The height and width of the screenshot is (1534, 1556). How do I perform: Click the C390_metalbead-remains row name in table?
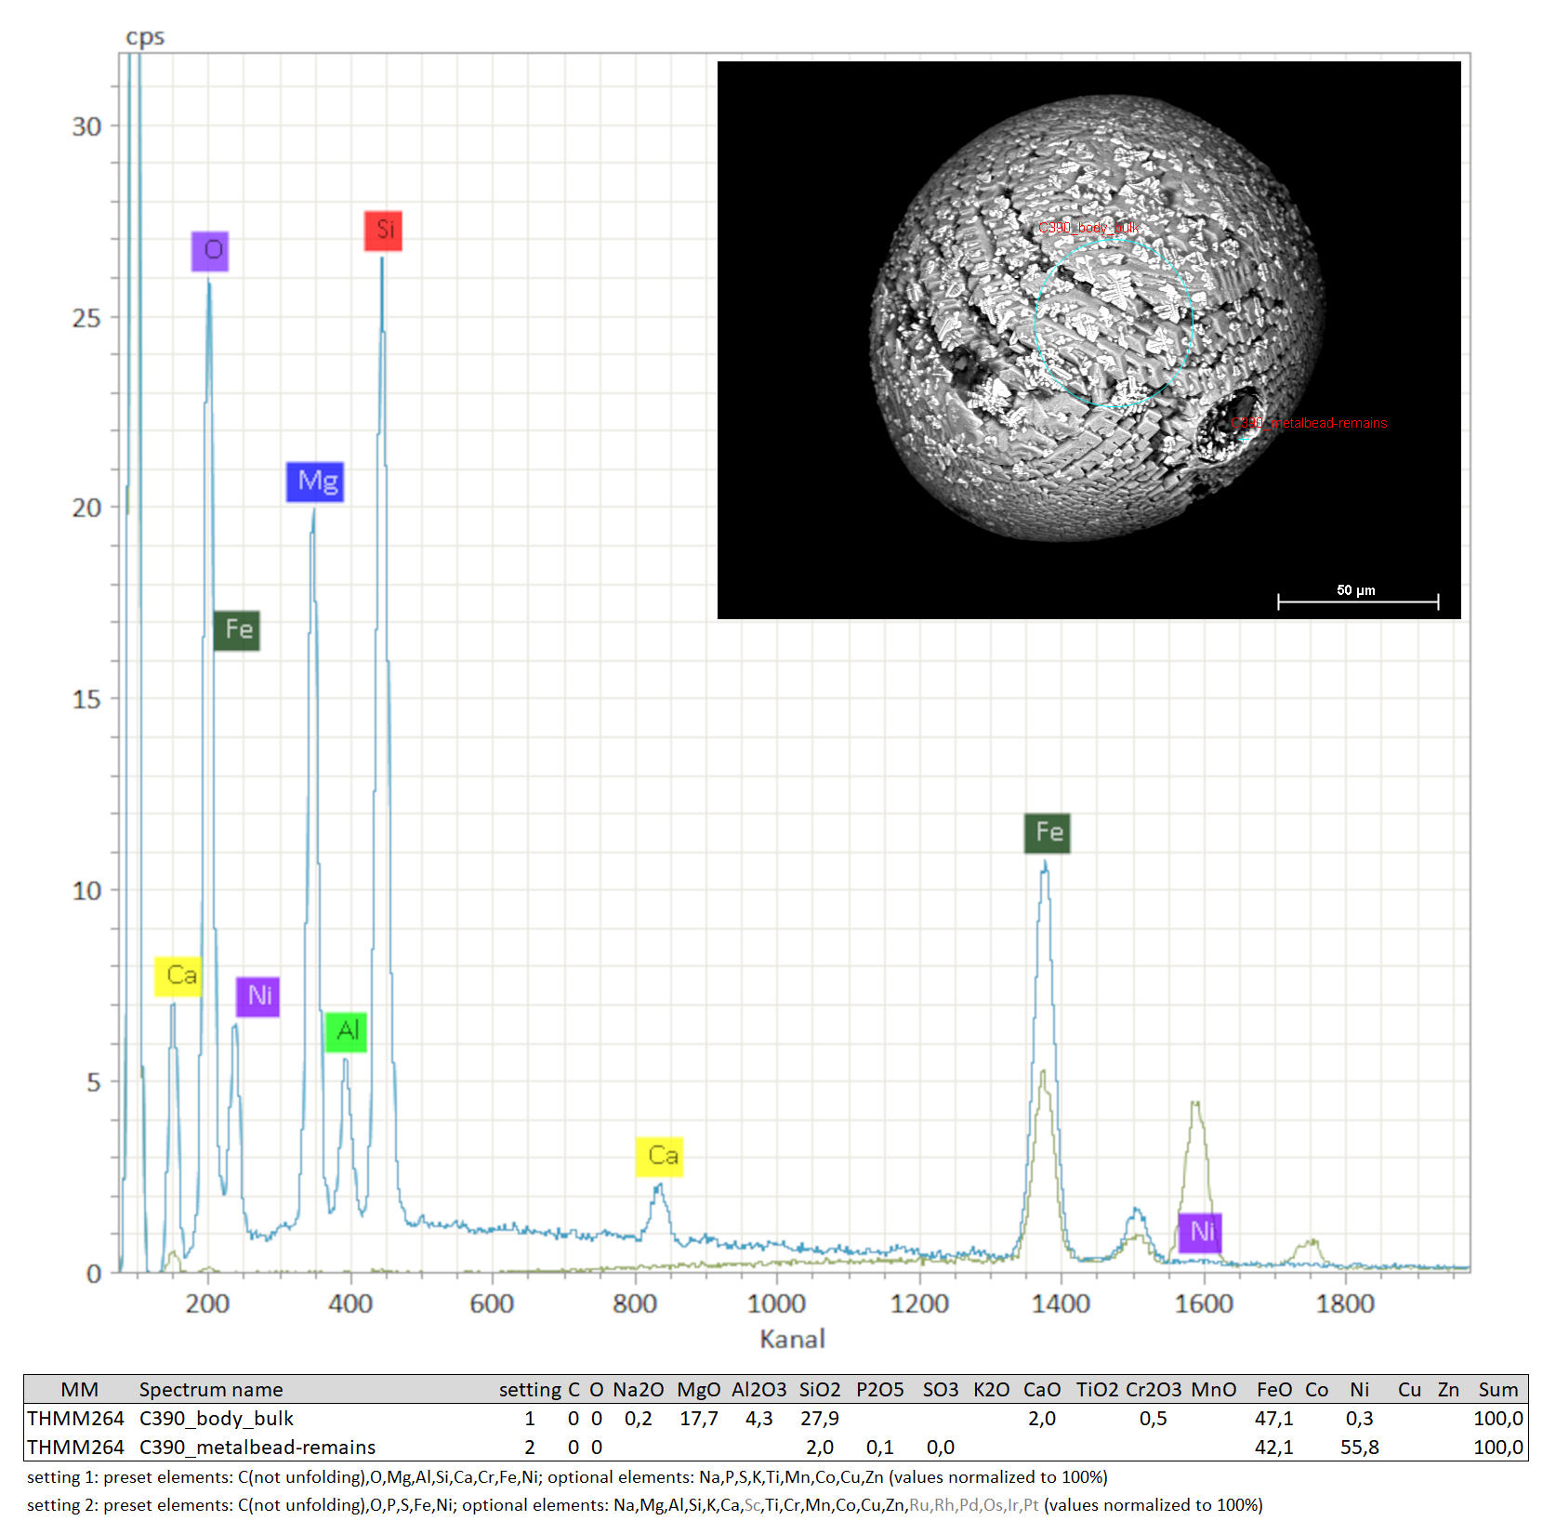[257, 1448]
